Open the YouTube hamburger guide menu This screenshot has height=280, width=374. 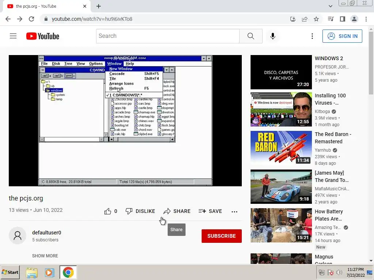pos(13,36)
